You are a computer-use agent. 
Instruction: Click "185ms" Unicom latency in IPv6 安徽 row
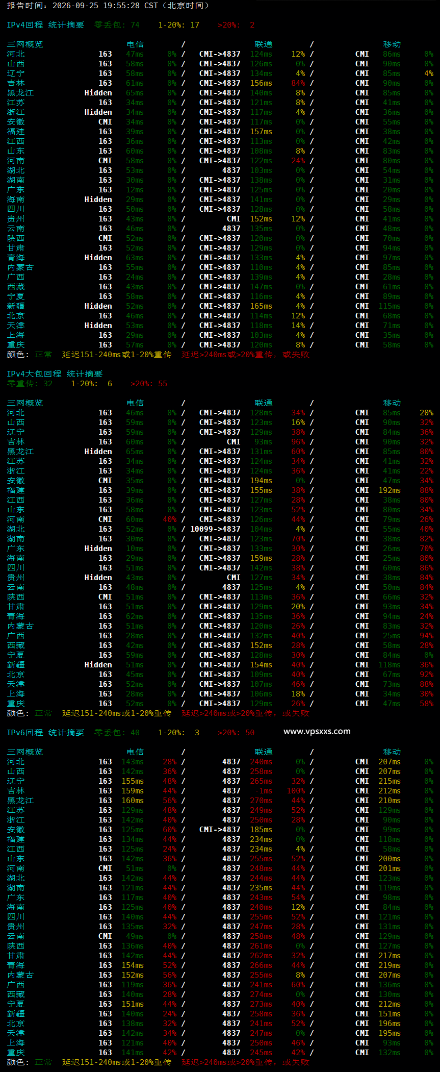pyautogui.click(x=261, y=830)
